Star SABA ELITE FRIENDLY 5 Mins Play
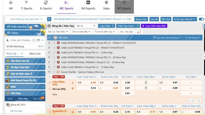Image resolution: width=205 pixels, height=115 pixels. [x=54, y=52]
